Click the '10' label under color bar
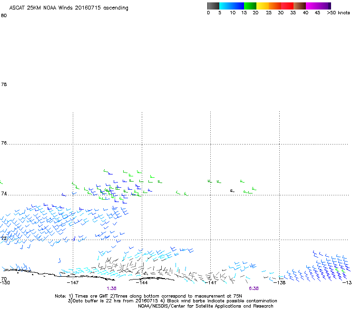The image size is (352, 309). (x=233, y=13)
